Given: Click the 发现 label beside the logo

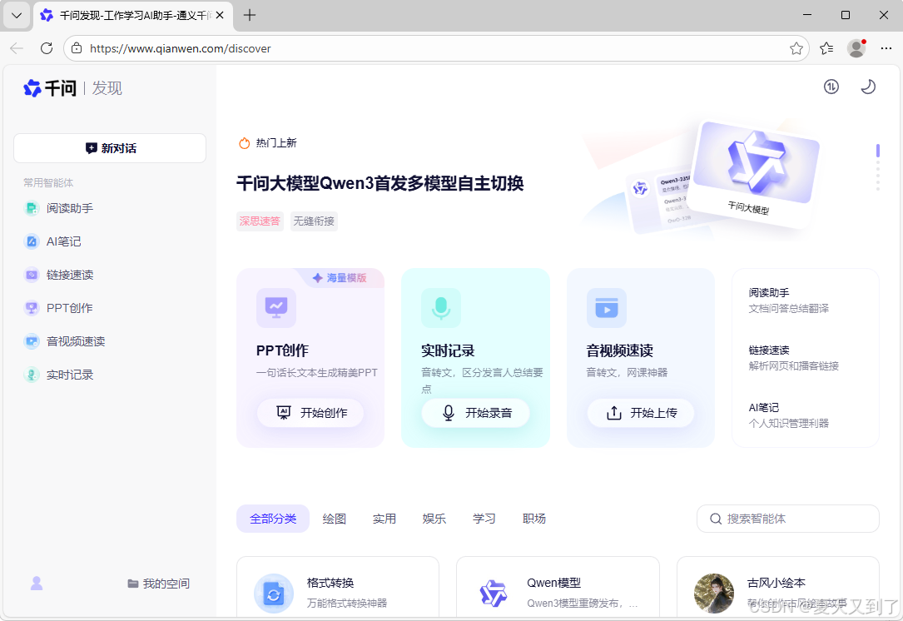Looking at the screenshot, I should coord(107,88).
